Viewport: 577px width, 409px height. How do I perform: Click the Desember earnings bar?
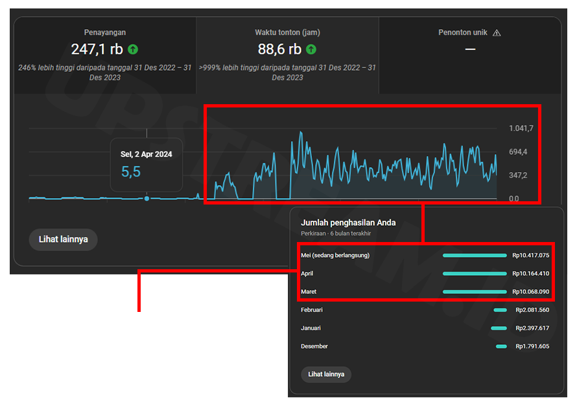click(501, 346)
